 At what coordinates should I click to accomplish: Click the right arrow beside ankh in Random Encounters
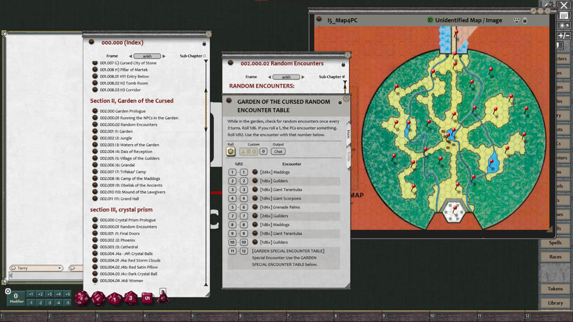pyautogui.click(x=303, y=77)
